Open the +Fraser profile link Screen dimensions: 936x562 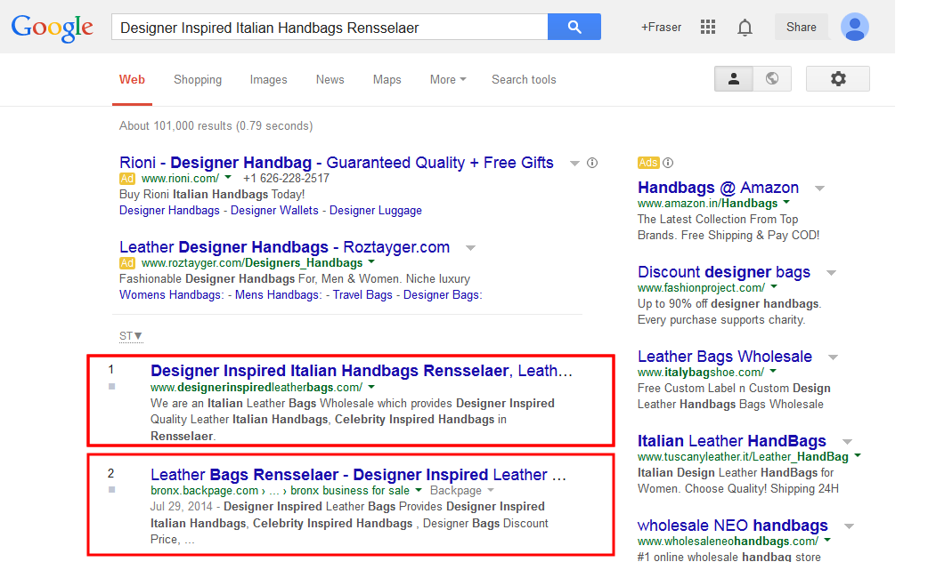661,28
